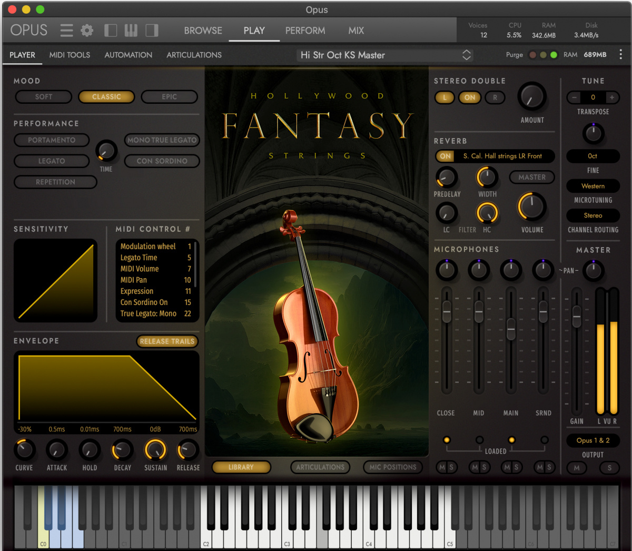Toggle the piano keyboard view icon
This screenshot has height=551, width=632.
(x=131, y=30)
